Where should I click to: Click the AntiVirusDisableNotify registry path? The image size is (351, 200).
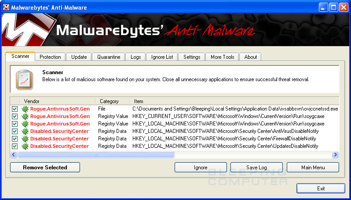225,131
